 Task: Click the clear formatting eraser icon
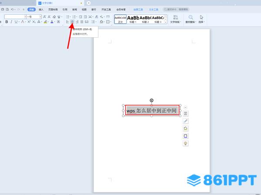pos(54,17)
